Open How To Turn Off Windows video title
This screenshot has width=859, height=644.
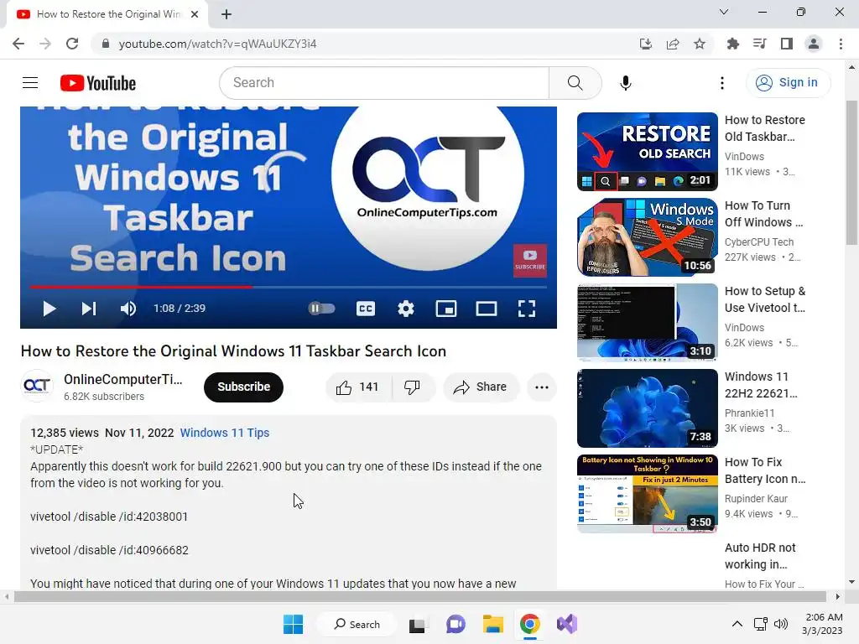click(763, 214)
